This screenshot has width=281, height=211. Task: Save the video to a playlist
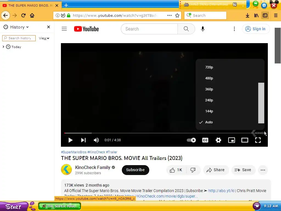[x=243, y=170]
